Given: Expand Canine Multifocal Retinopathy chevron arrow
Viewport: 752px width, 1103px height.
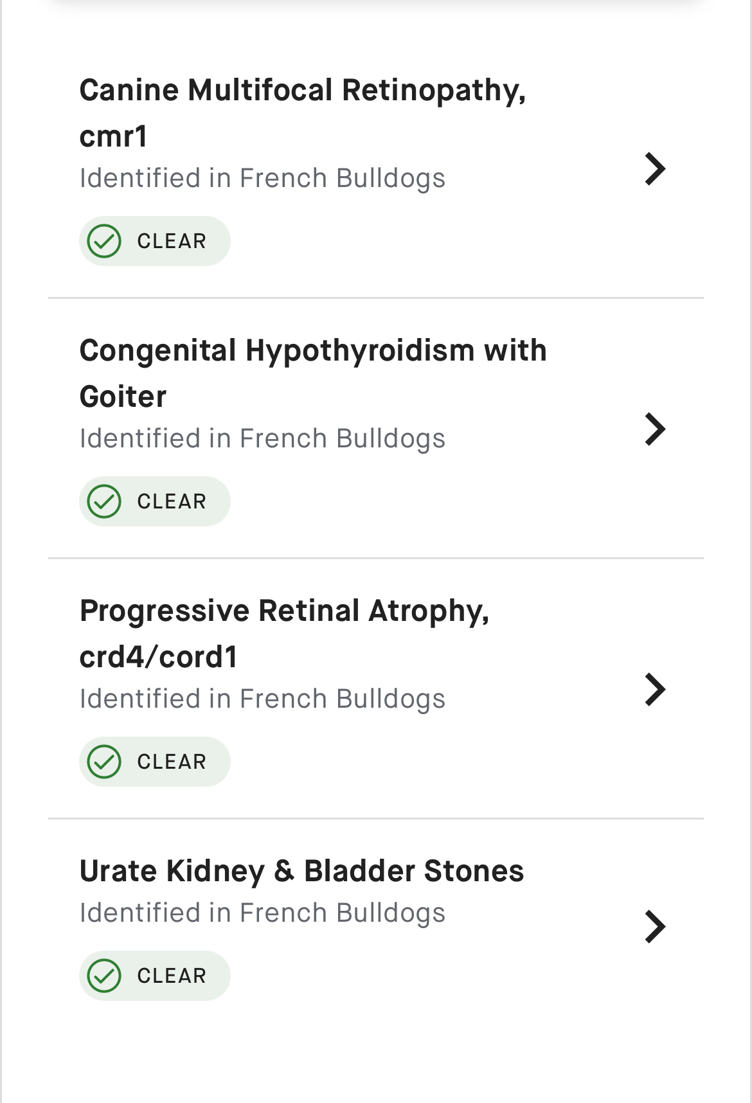Looking at the screenshot, I should pyautogui.click(x=655, y=169).
